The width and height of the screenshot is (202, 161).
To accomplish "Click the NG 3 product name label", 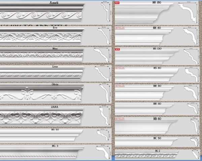I will click(55, 146).
